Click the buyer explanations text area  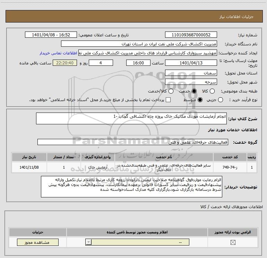[x=131, y=187]
